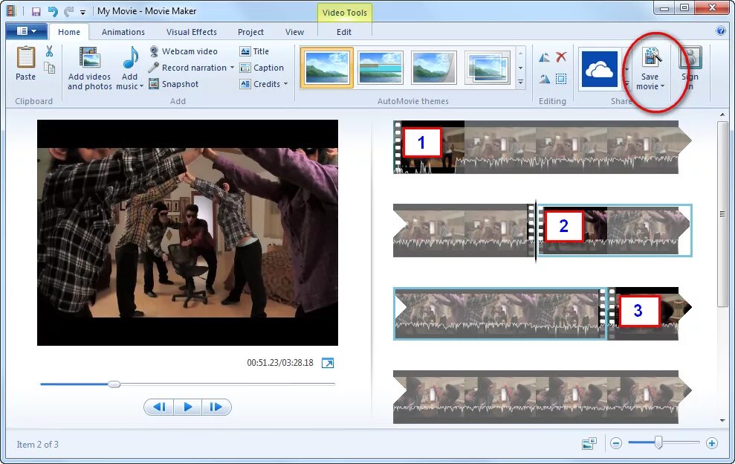Click the Cut scissors icon
Screen dimensions: 735x464
[49, 51]
